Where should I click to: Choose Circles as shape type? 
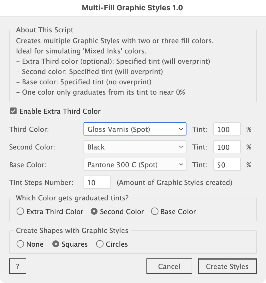100,244
